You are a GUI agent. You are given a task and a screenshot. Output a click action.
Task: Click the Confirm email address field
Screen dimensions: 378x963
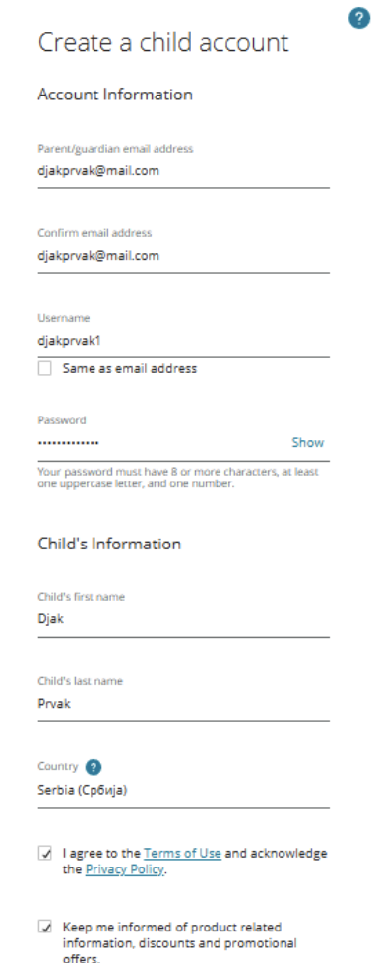click(x=183, y=256)
